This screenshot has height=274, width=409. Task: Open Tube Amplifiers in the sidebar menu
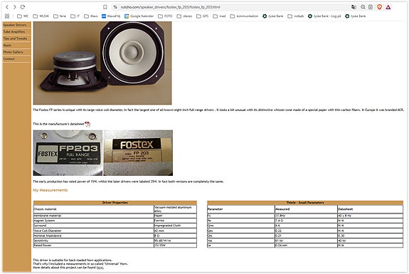16,31
